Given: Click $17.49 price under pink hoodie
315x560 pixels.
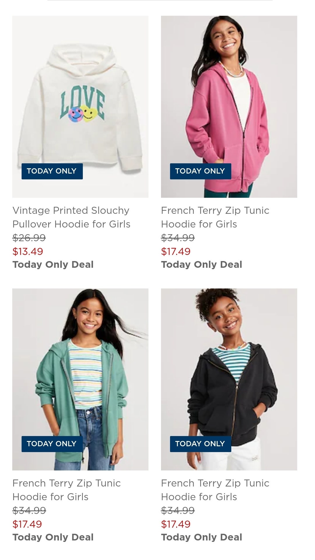Looking at the screenshot, I should point(176,251).
